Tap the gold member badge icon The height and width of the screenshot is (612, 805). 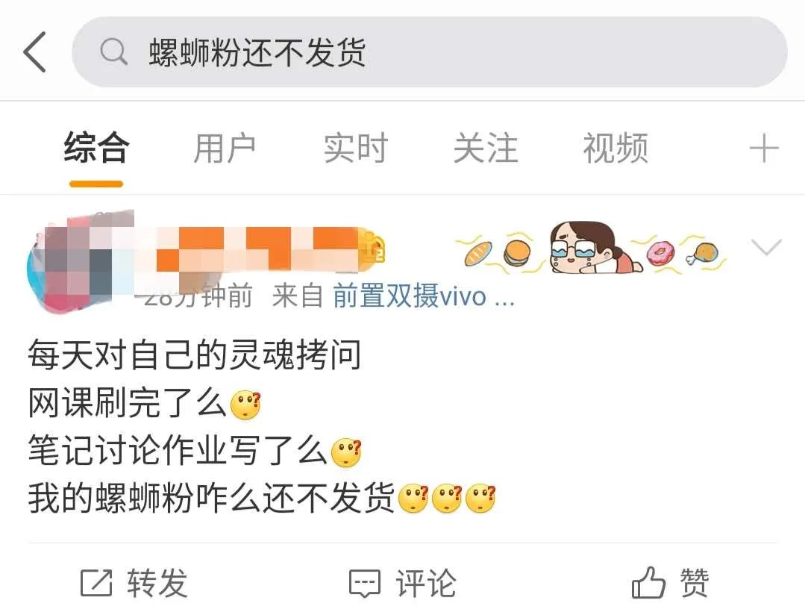pyautogui.click(x=374, y=249)
